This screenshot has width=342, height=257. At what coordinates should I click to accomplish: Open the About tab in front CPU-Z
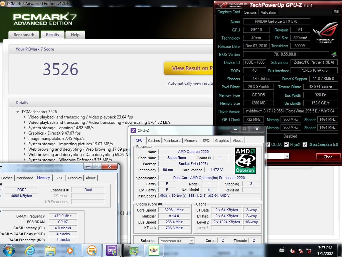(238, 141)
